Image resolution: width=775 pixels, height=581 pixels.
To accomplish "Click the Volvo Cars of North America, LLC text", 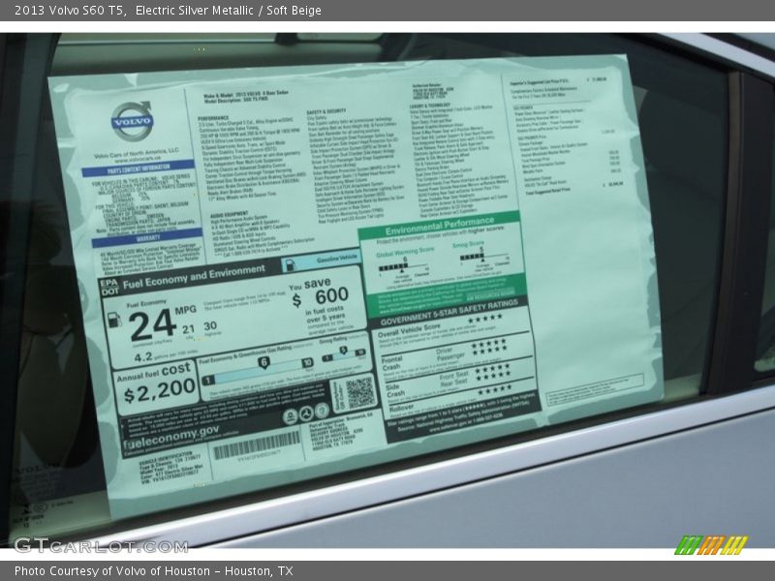I will 137,153.
